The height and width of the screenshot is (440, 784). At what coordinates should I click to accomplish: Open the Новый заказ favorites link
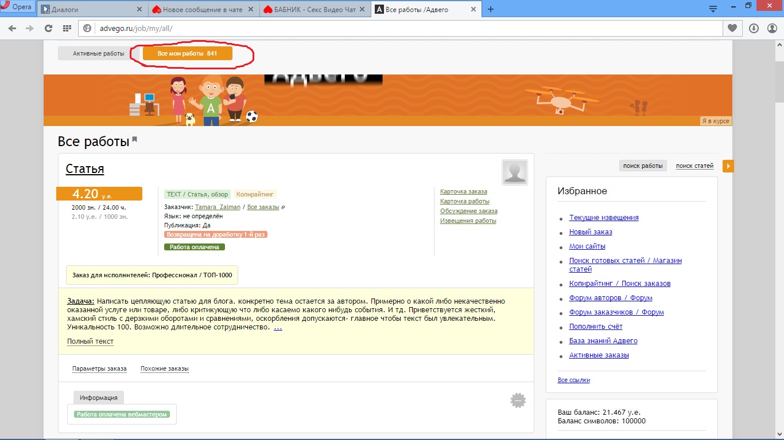tap(591, 232)
